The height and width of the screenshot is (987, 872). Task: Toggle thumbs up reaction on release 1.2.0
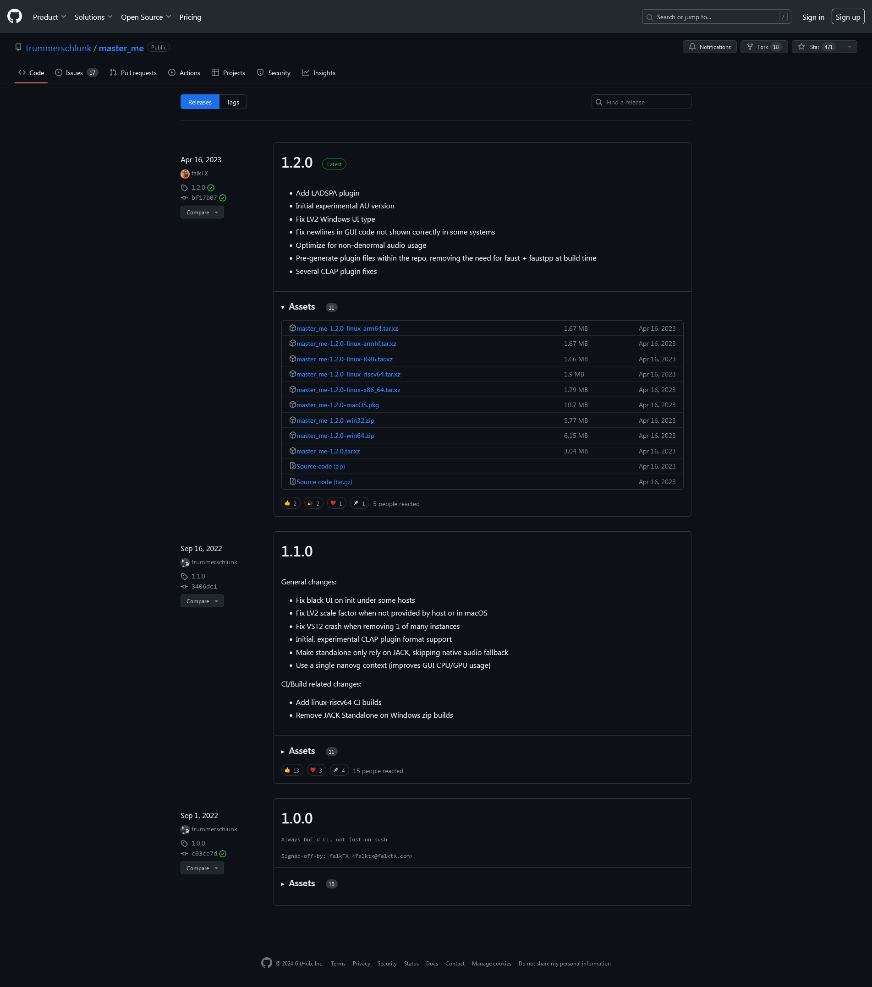(291, 503)
